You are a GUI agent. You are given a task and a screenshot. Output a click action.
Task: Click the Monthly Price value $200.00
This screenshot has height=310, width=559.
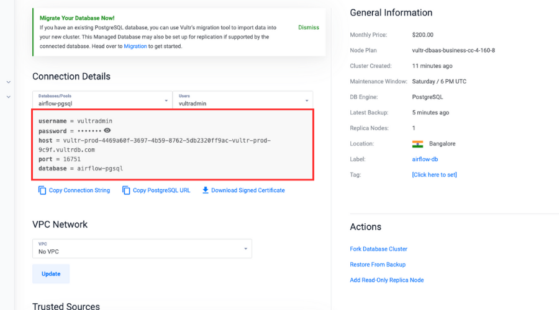point(422,35)
